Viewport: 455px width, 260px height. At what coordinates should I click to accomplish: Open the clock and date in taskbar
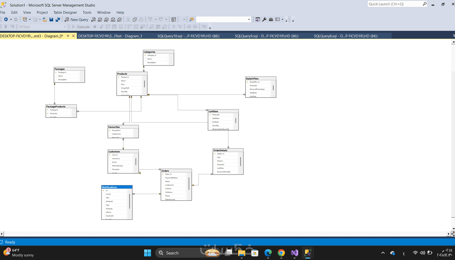(445, 253)
